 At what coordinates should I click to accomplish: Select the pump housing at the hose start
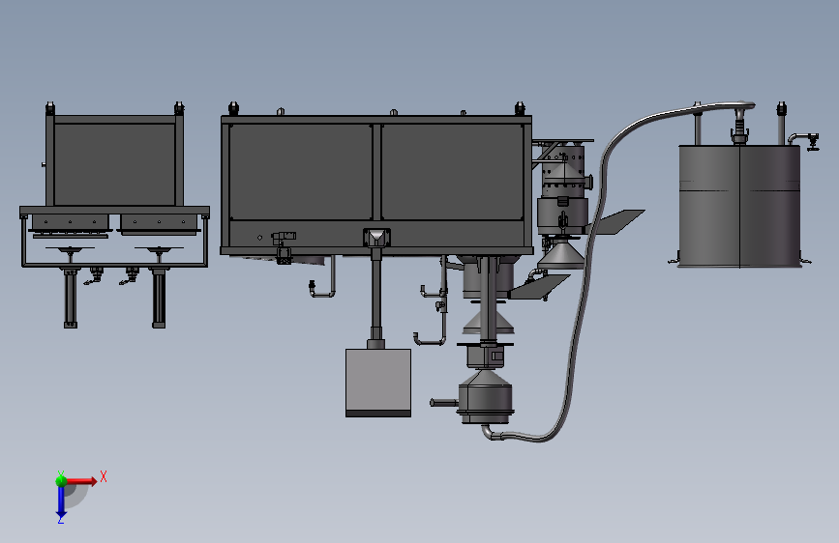(486, 398)
